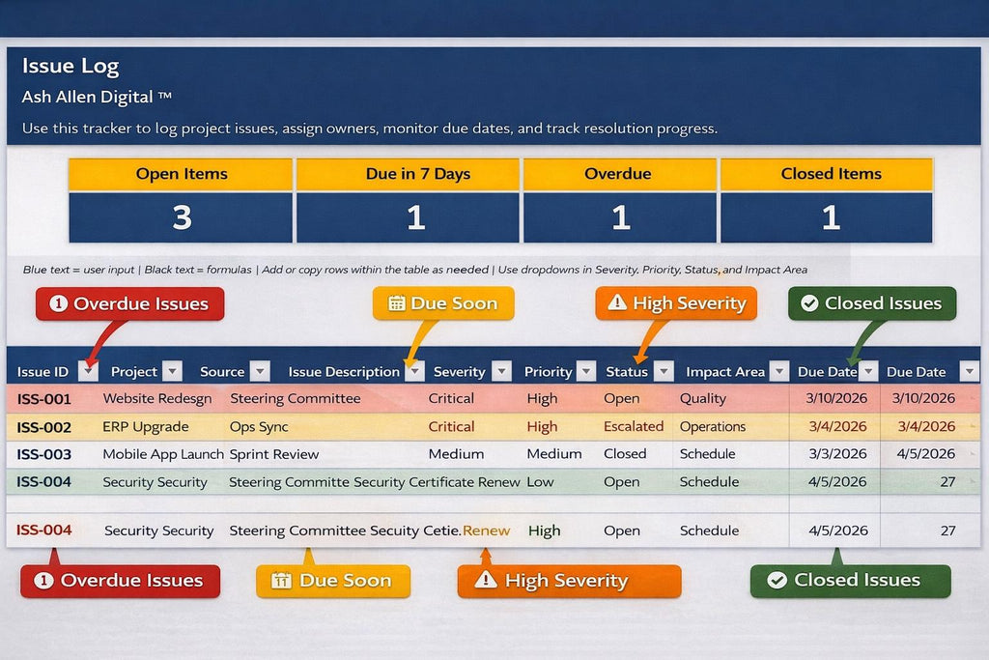Open the filter arrow of the last Due Date column

click(x=969, y=371)
